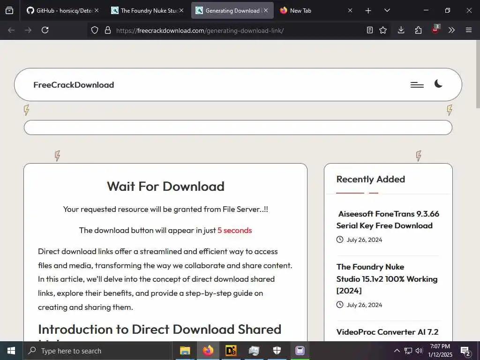The height and width of the screenshot is (360, 480).
Task: Close the New Tab tab
Action: pyautogui.click(x=350, y=10)
